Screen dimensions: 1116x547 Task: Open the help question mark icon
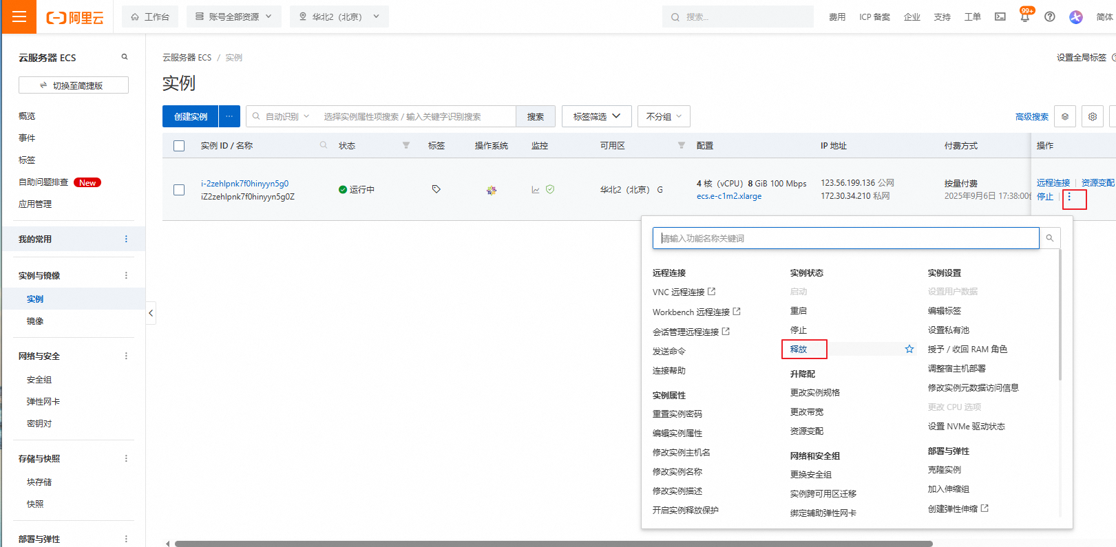pos(1050,17)
